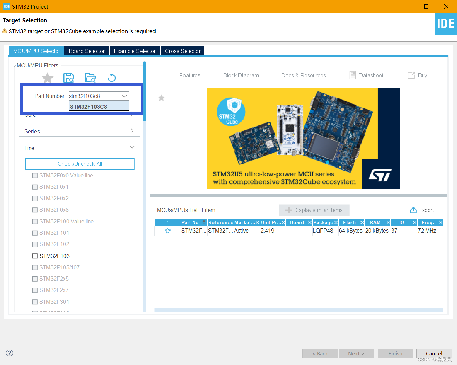Reset the MCU/MPU filters via circular arrow icon
The height and width of the screenshot is (365, 457).
click(x=112, y=78)
